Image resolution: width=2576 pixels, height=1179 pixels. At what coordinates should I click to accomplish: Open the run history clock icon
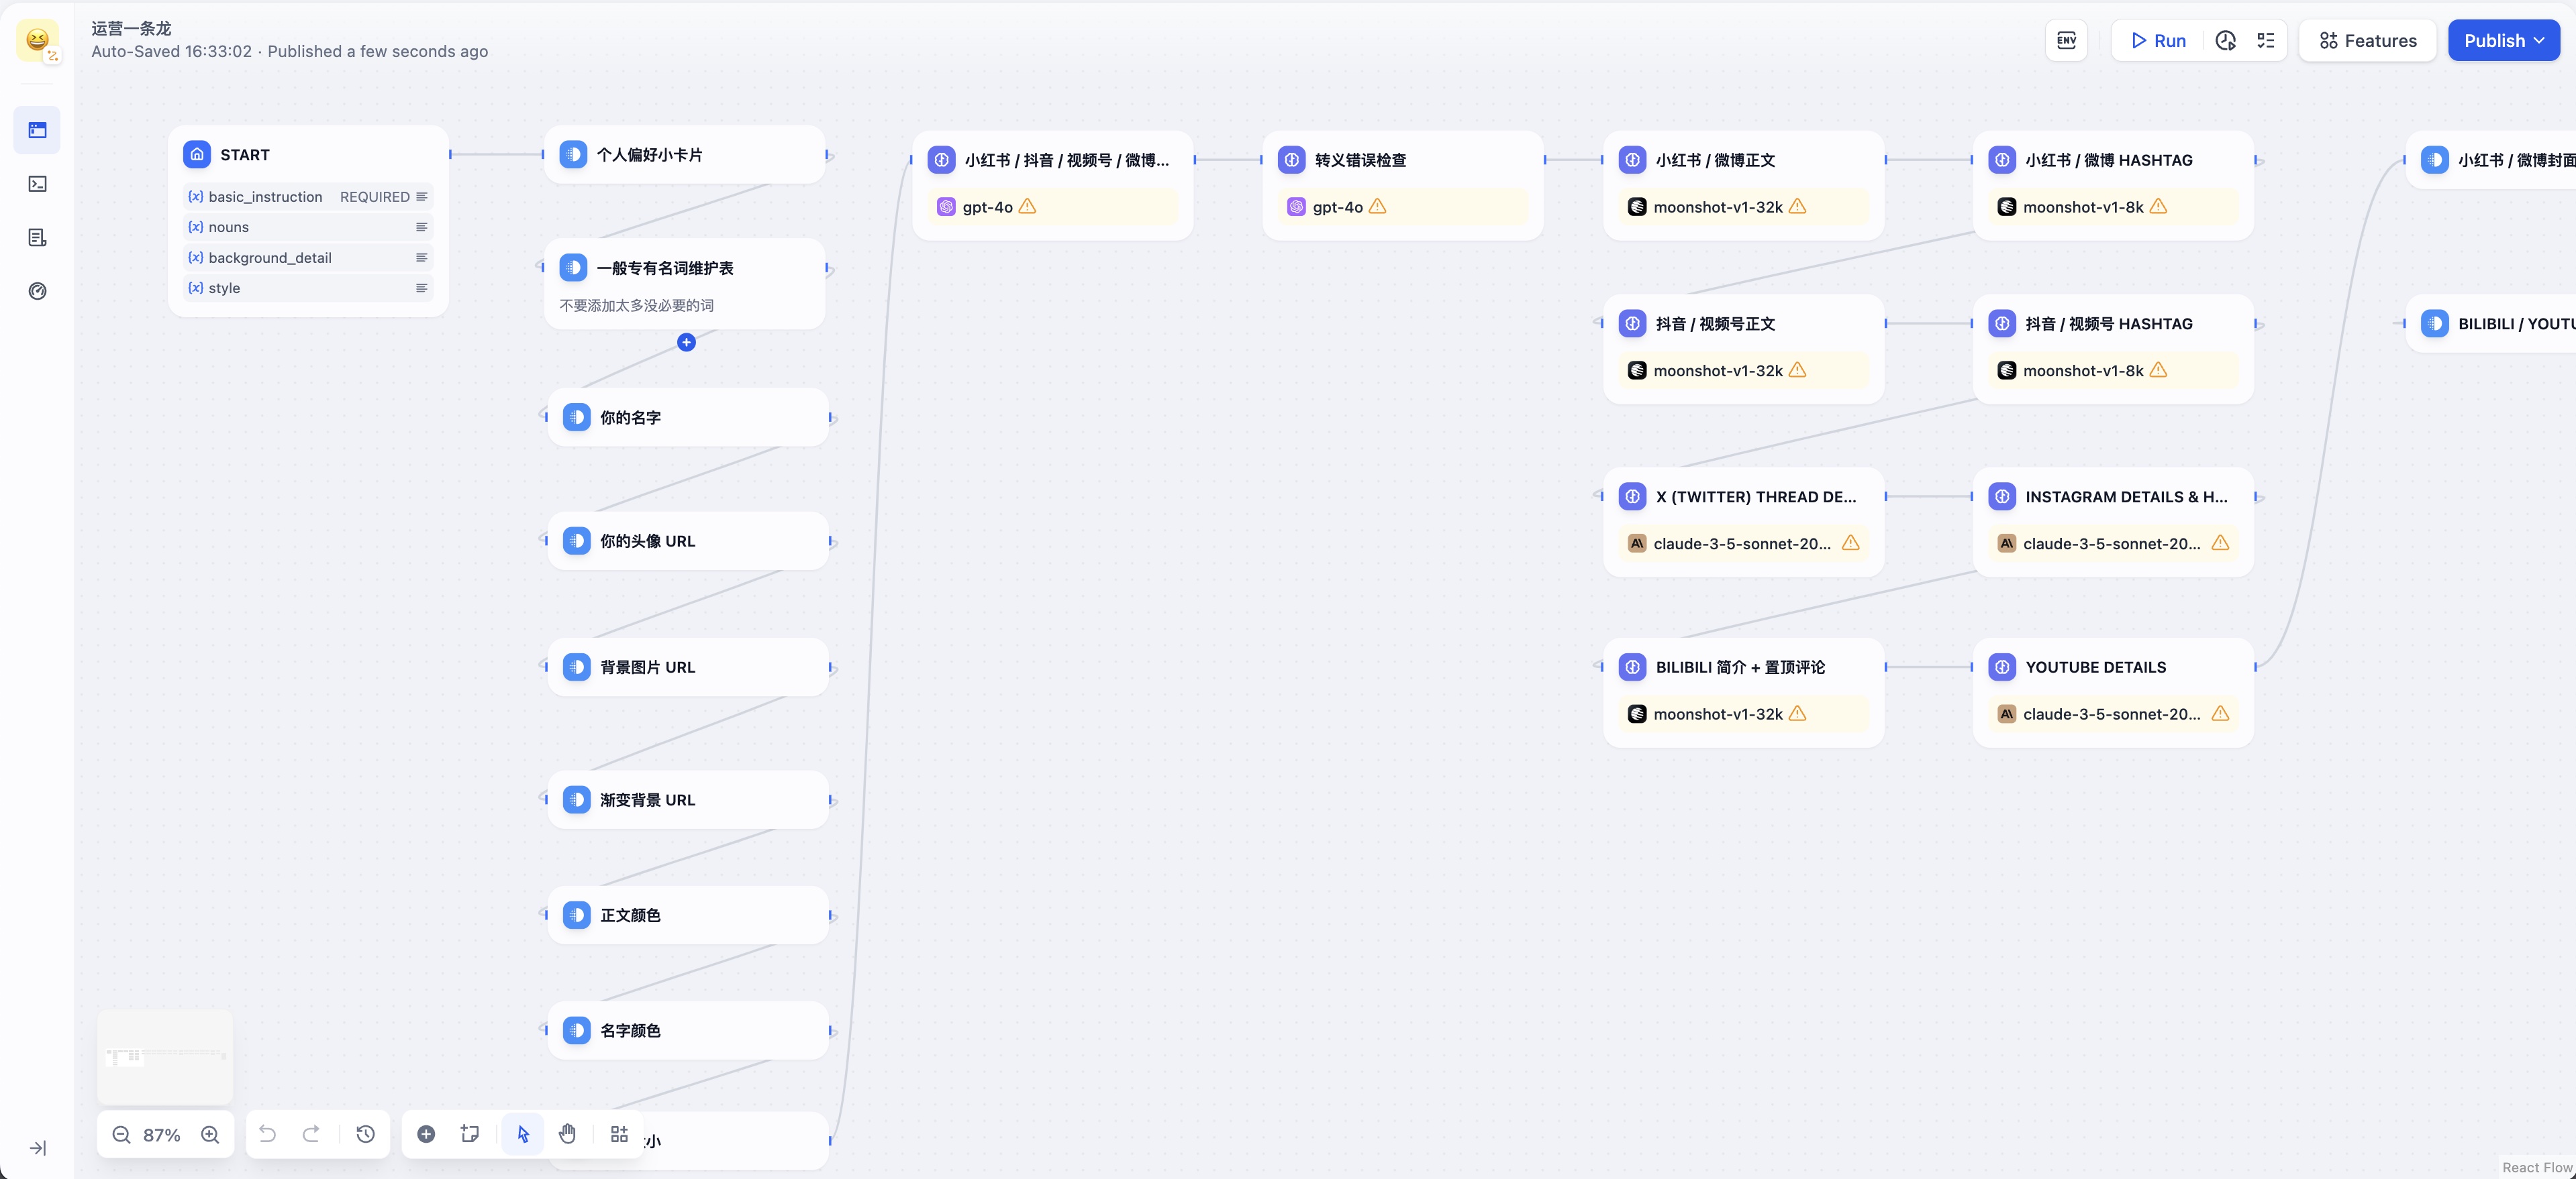(2225, 41)
